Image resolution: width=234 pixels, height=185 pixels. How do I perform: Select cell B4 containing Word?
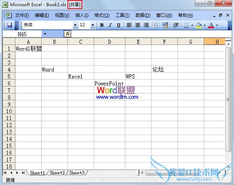[55, 69]
